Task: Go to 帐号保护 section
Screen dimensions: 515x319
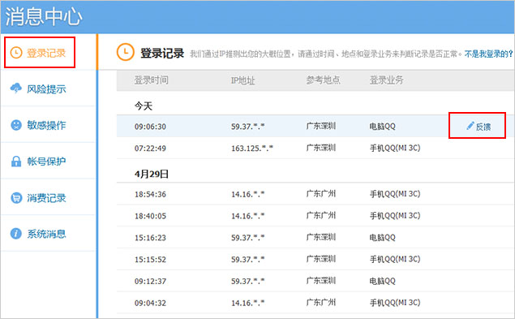Action: click(48, 162)
